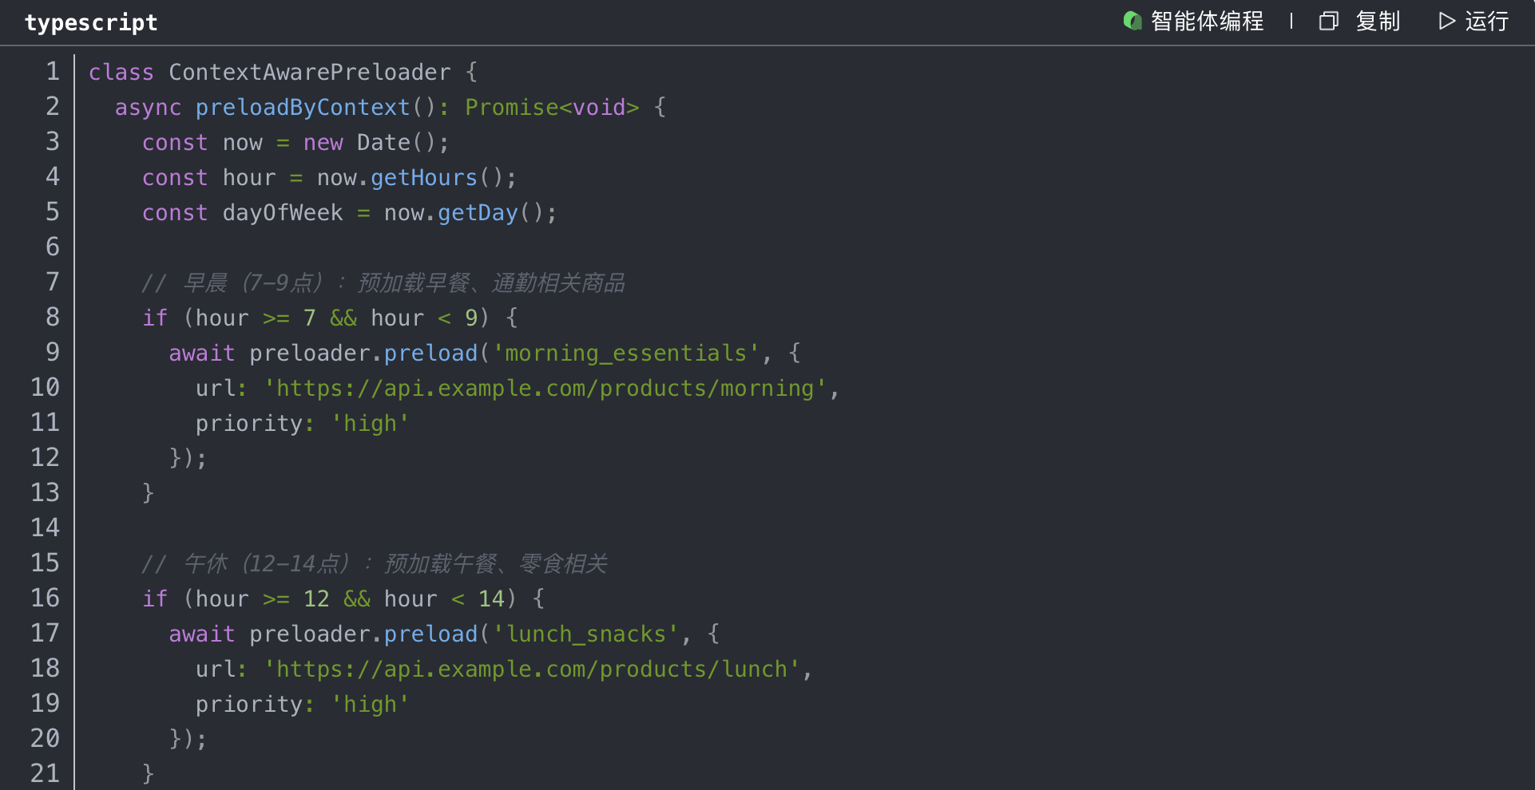Select line number 8 in the gutter
1535x790 pixels.
(52, 318)
